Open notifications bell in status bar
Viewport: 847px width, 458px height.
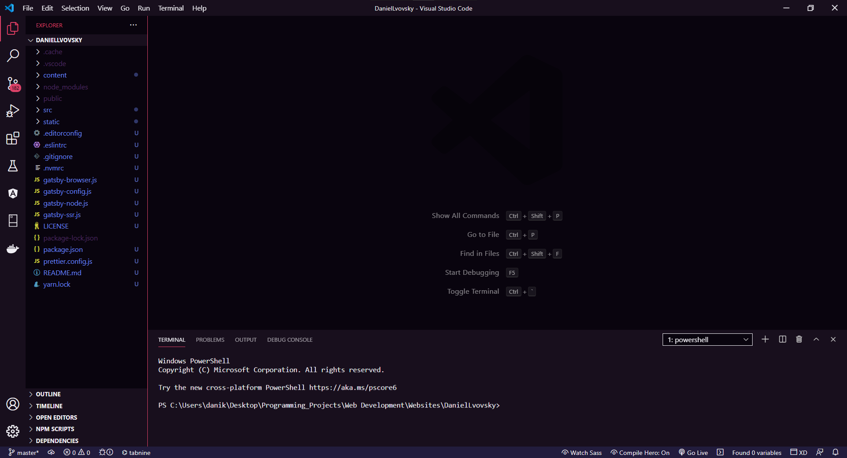(x=836, y=452)
